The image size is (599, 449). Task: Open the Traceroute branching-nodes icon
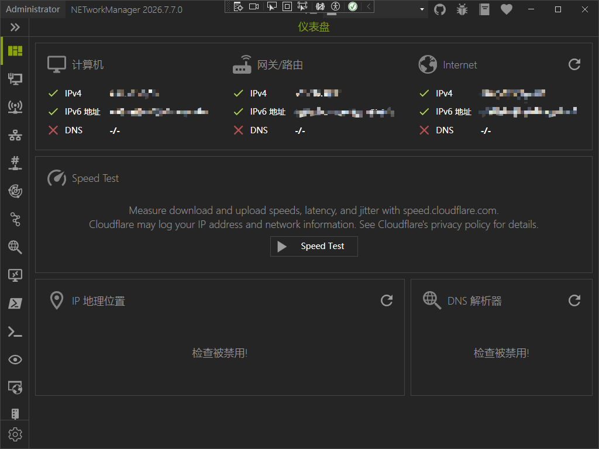pyautogui.click(x=15, y=219)
